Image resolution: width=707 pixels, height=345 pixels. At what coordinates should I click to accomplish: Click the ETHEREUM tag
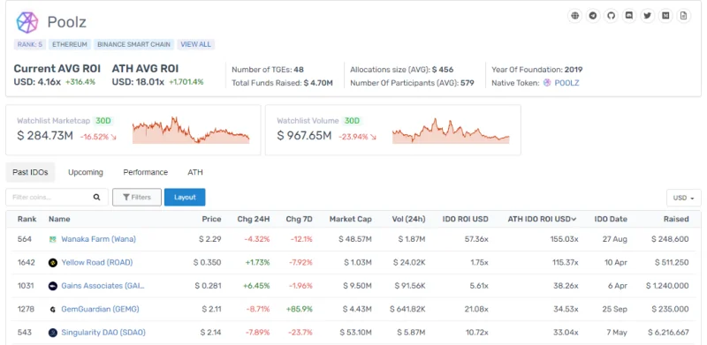(x=70, y=44)
